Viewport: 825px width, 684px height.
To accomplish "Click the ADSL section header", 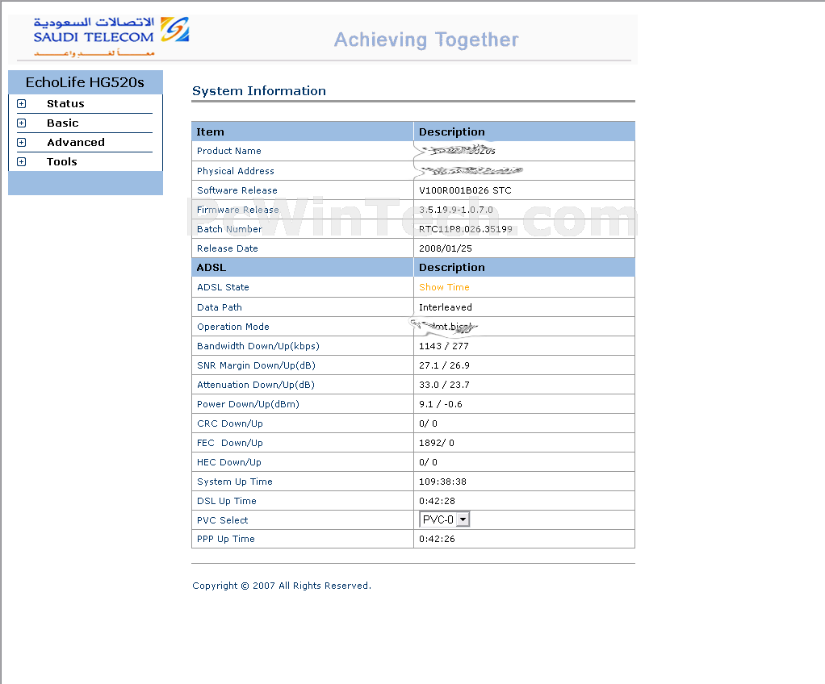I will coord(211,268).
